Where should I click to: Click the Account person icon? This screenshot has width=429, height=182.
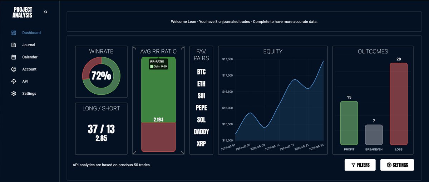pos(14,69)
